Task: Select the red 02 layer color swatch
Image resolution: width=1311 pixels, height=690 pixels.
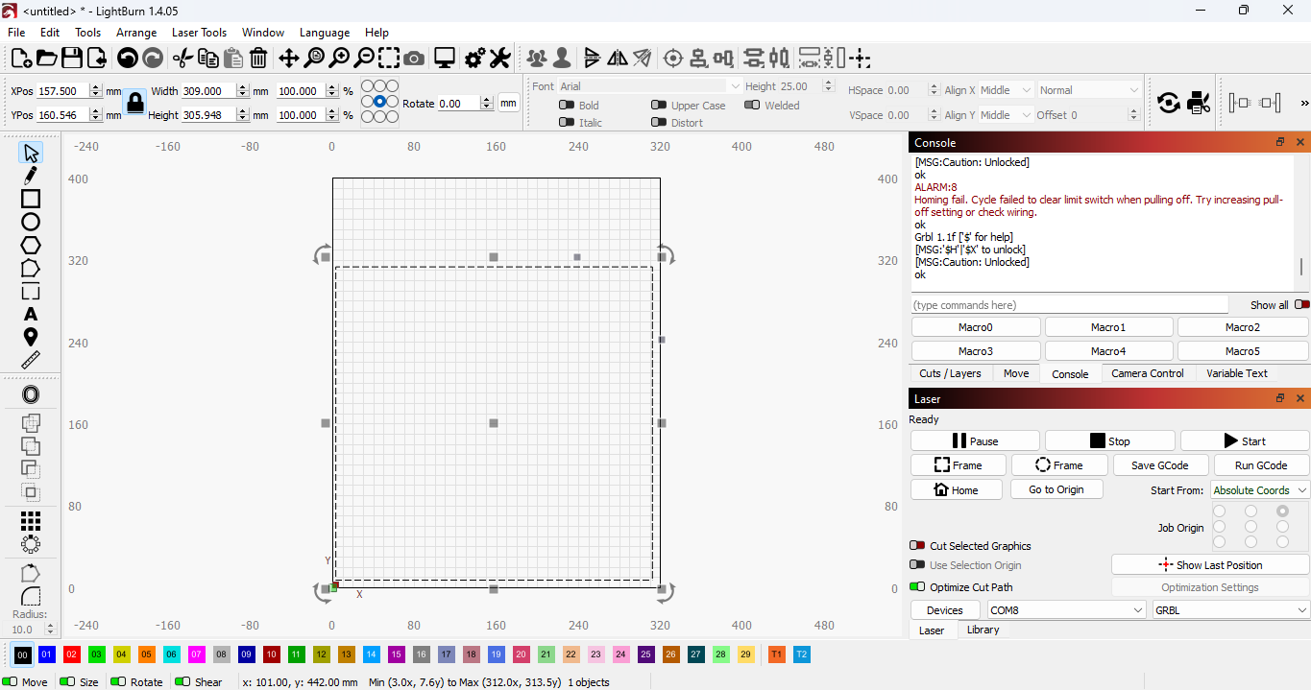Action: point(71,654)
